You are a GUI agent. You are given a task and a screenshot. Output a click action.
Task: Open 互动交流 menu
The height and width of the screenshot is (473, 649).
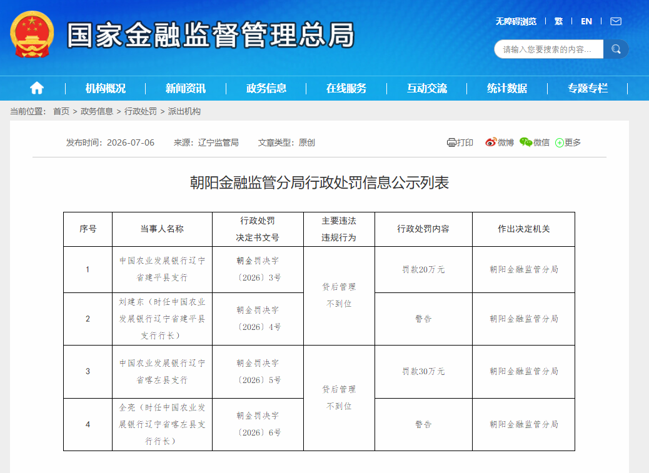point(427,88)
